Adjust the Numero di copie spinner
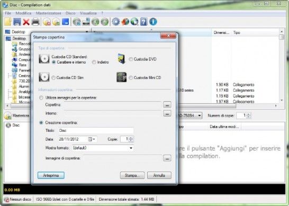 coord(249,115)
